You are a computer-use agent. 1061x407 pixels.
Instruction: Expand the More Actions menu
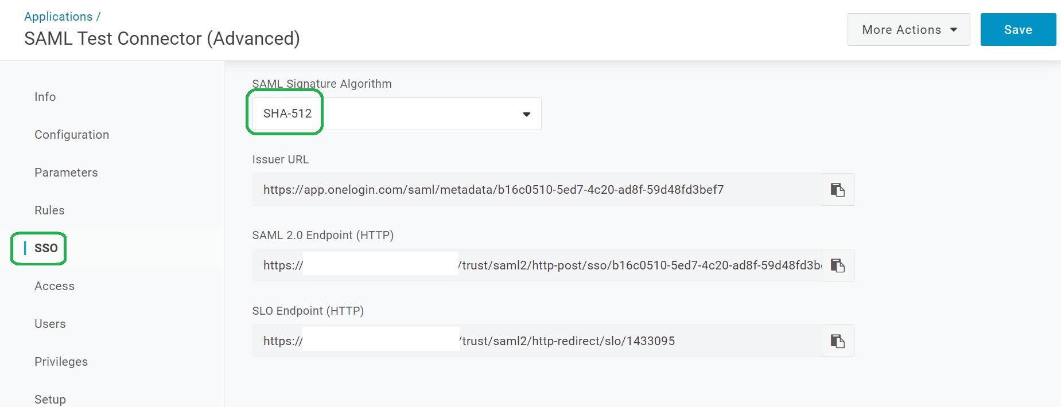908,30
